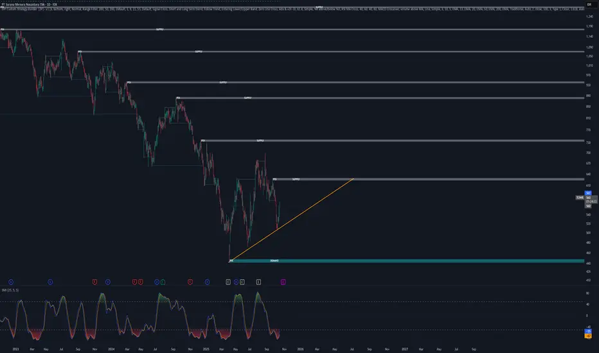Click the 500 price scale value
599x353 pixels.
coord(588,233)
